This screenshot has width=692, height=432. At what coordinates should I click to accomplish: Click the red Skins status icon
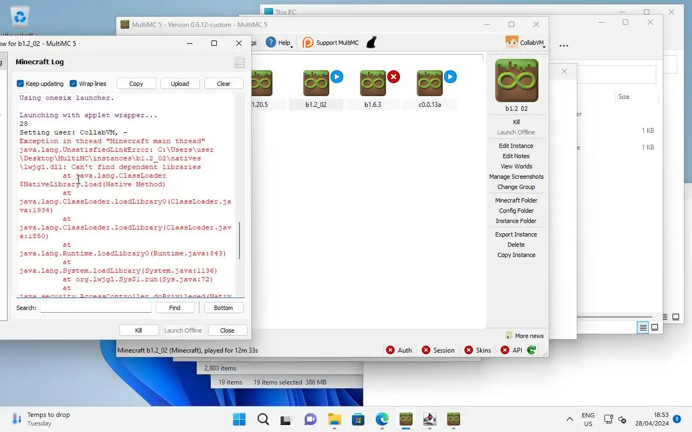pos(469,350)
